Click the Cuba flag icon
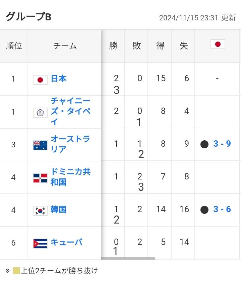 coord(40,244)
